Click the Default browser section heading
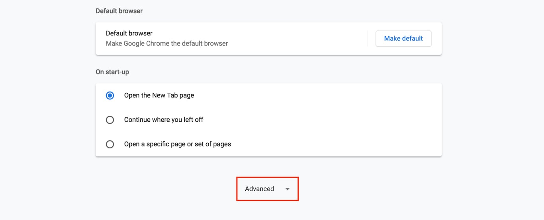The height and width of the screenshot is (220, 544). tap(119, 11)
